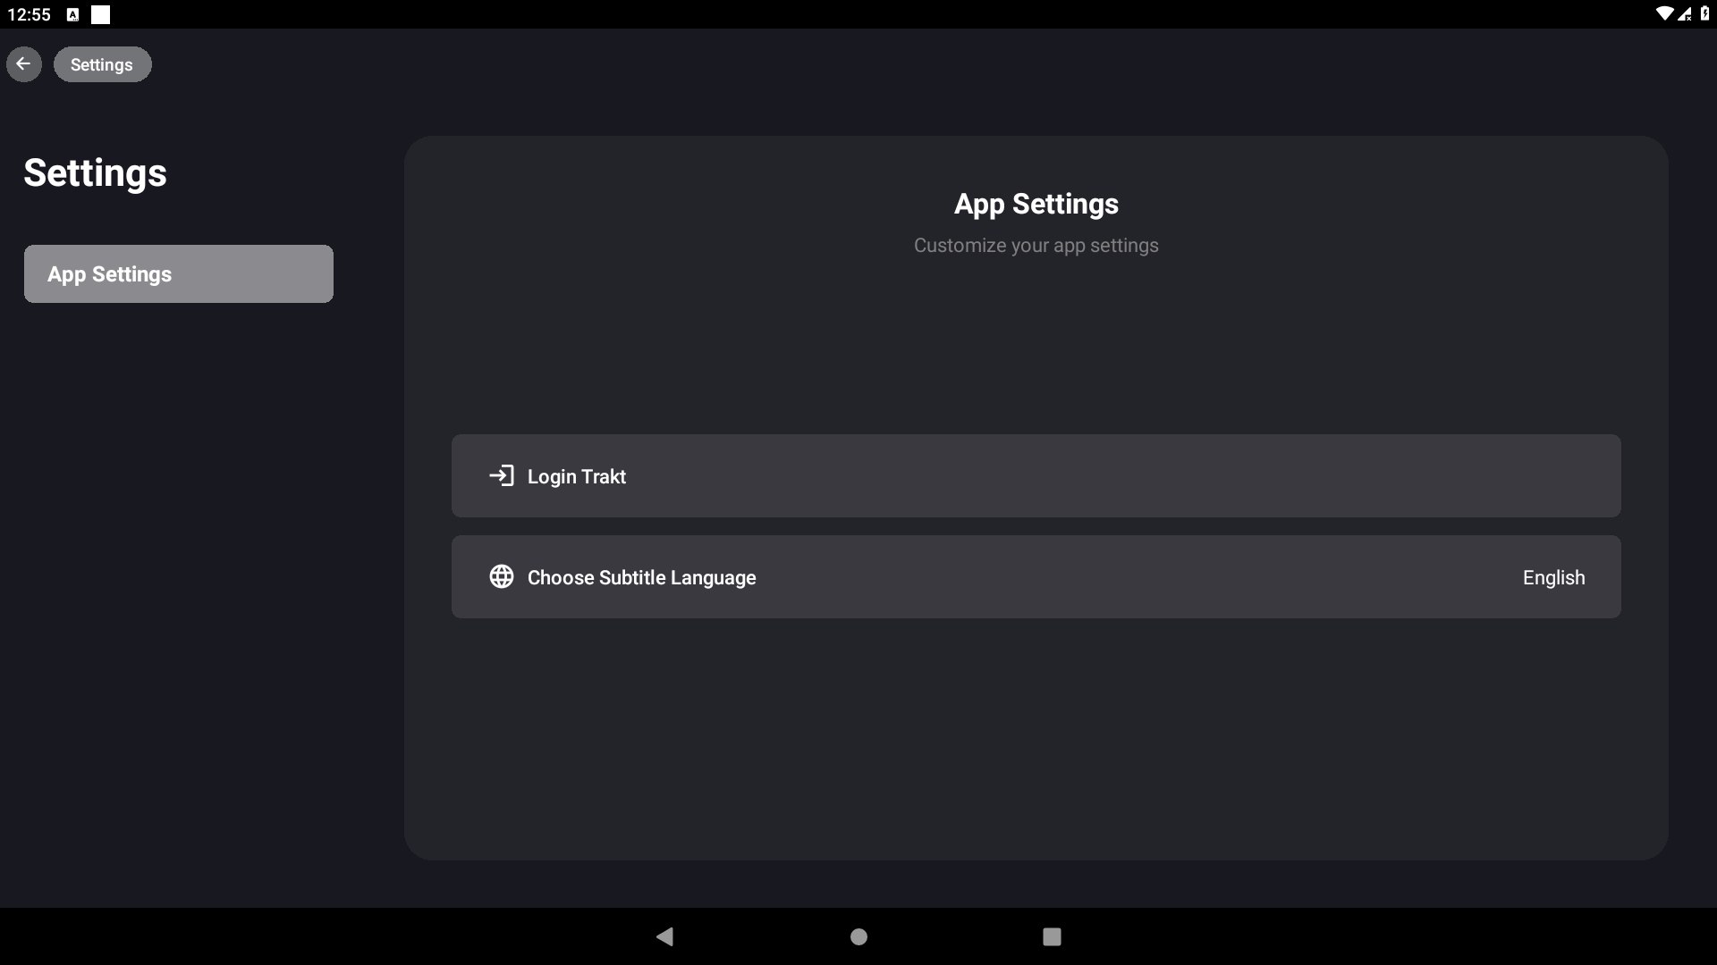Tap the Android back triangle button
The image size is (1717, 965).
pos(664,936)
